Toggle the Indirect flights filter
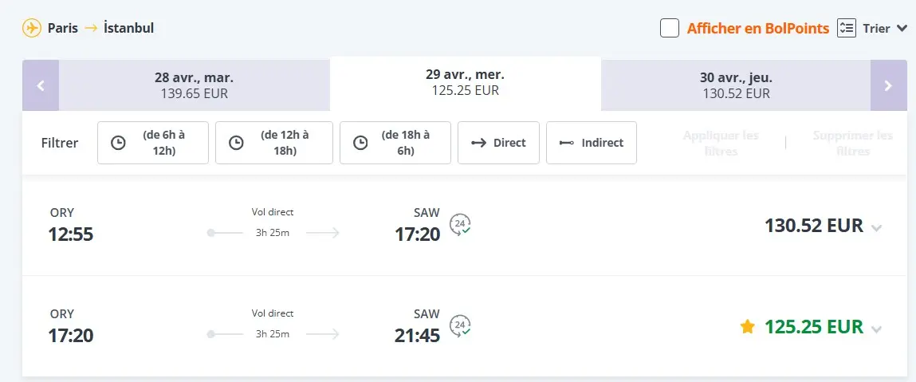This screenshot has height=382, width=916. [x=592, y=143]
